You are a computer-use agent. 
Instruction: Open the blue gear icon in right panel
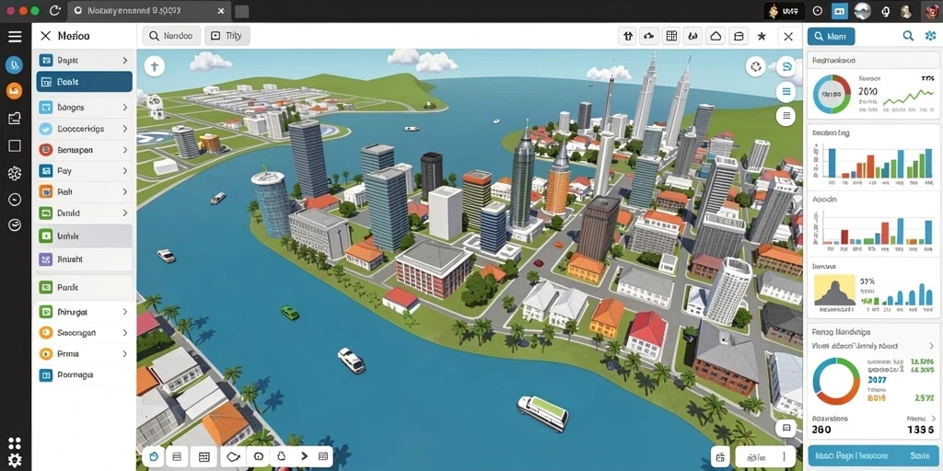point(930,36)
